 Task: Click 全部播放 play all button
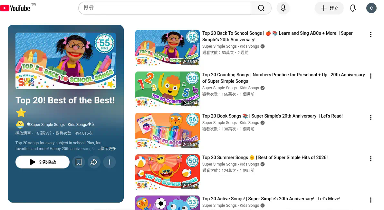pyautogui.click(x=43, y=162)
